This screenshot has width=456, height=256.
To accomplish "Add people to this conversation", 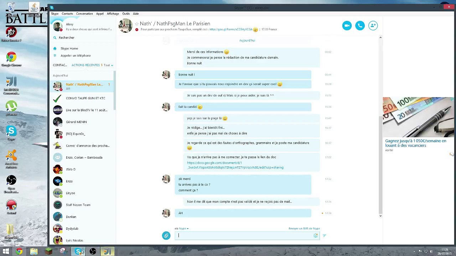I will click(x=373, y=26).
